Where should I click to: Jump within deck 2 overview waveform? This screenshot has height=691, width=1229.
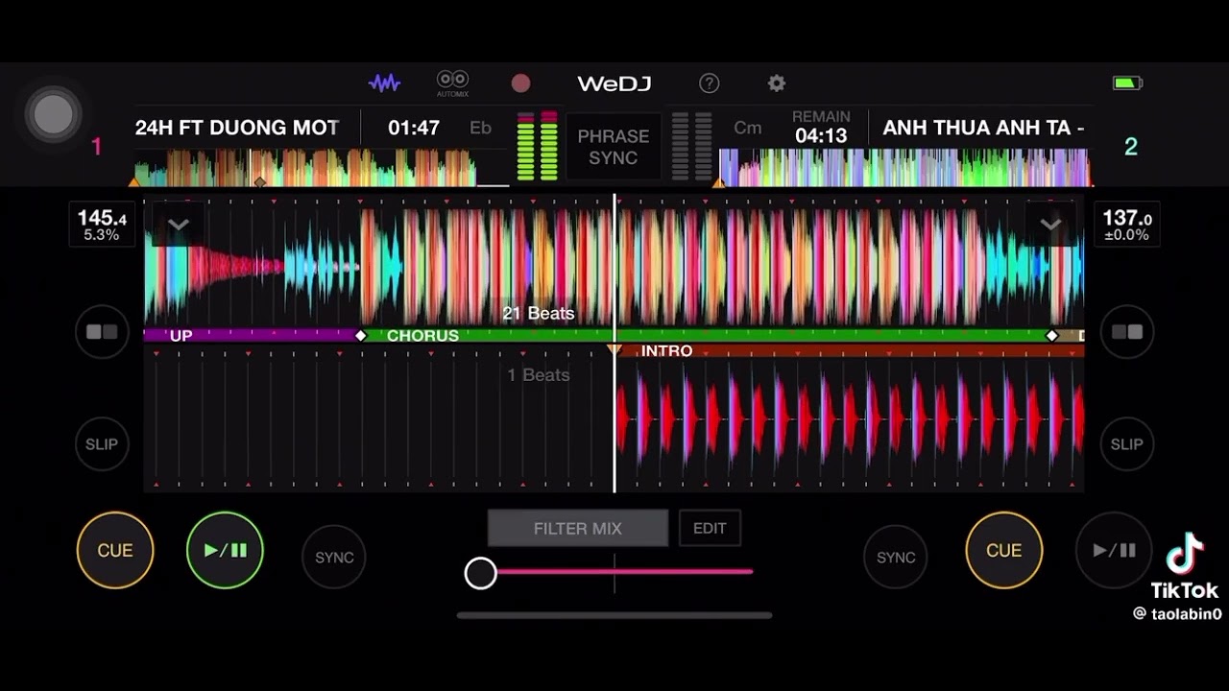(x=905, y=167)
